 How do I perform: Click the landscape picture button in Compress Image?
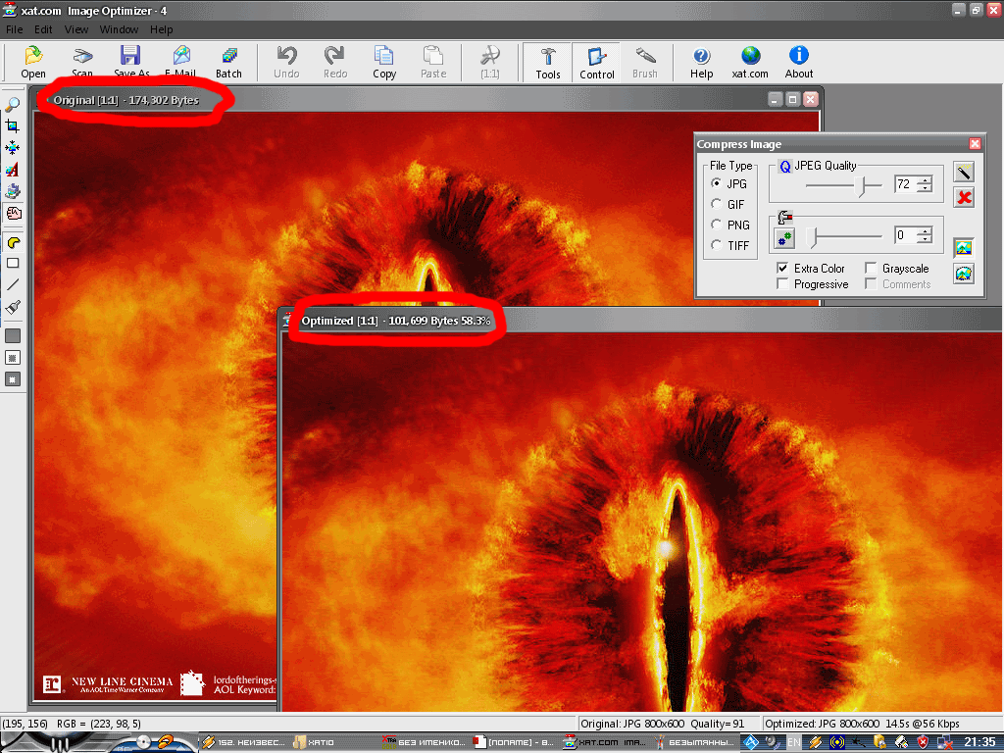point(964,247)
